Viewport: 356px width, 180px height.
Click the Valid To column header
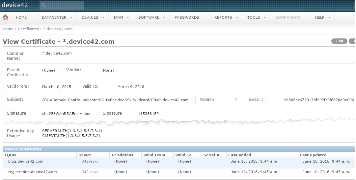click(x=183, y=155)
